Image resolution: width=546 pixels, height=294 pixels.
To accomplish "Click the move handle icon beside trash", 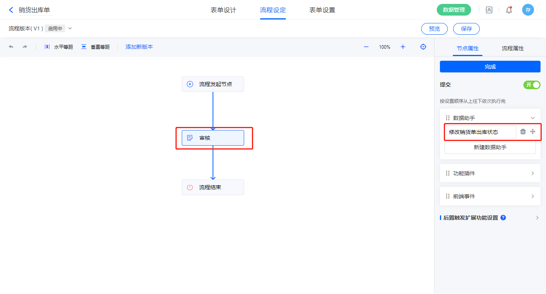I will click(533, 132).
